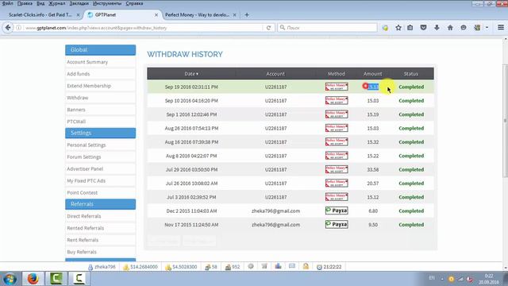Open the Справка menu

(x=134, y=3)
